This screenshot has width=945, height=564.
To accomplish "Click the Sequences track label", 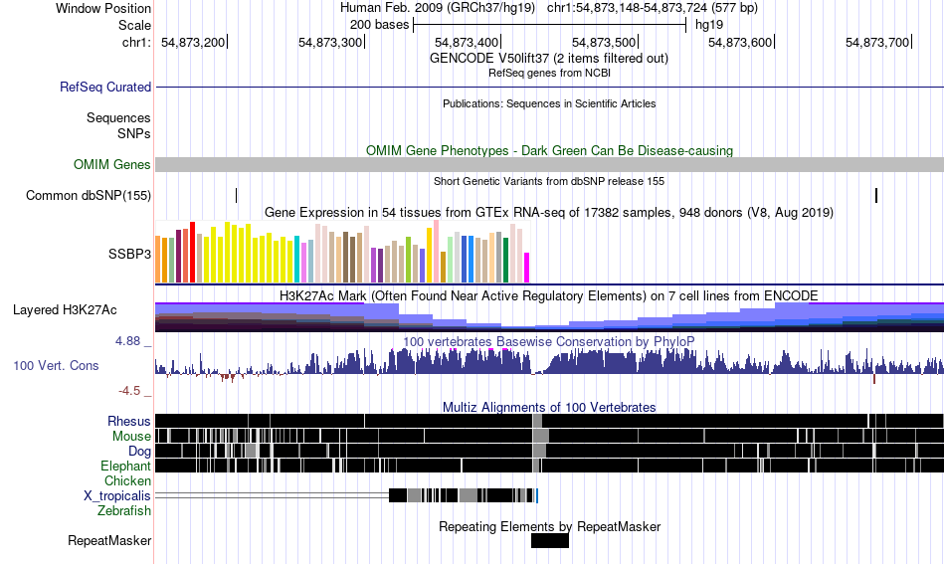I will tap(118, 117).
